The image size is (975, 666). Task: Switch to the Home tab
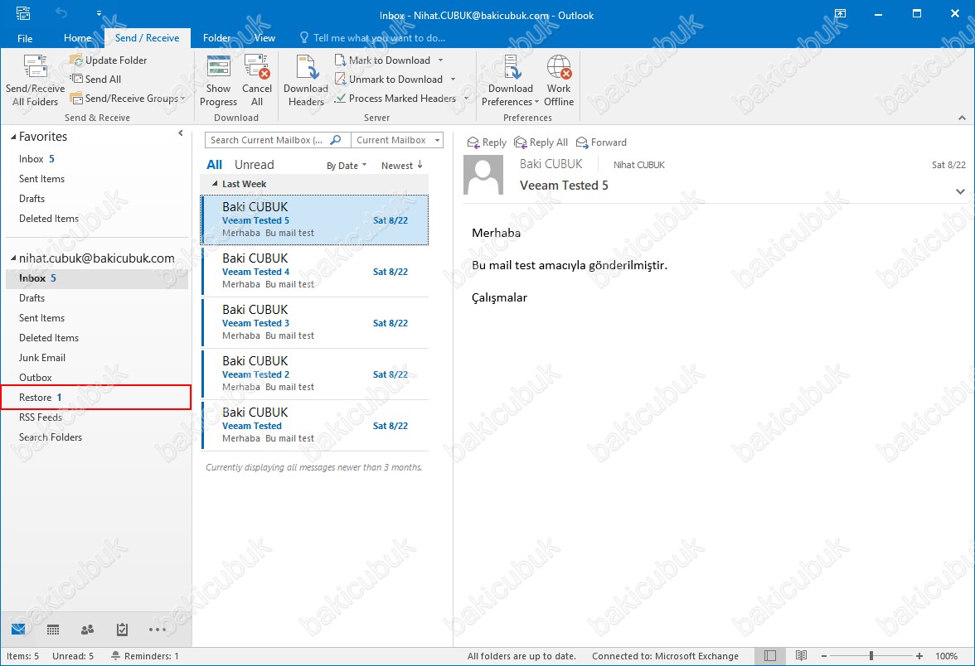78,38
